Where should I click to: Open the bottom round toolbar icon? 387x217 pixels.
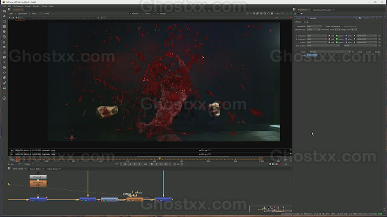click(4, 98)
